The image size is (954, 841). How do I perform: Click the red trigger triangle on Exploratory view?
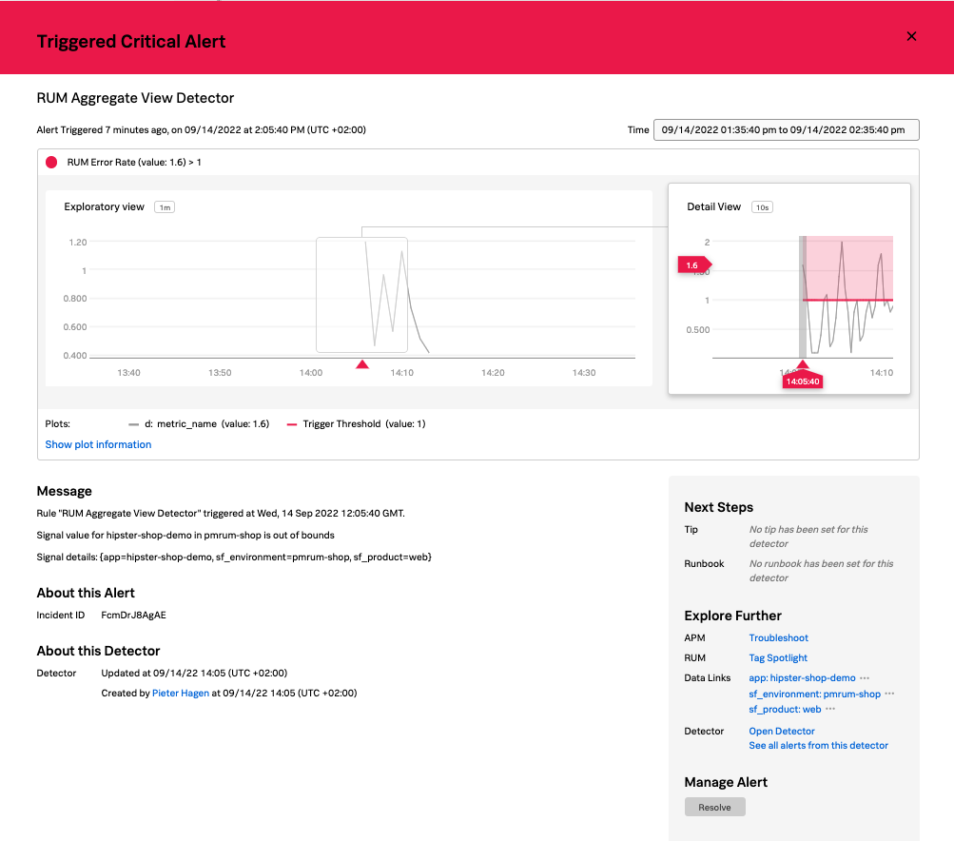click(x=361, y=364)
